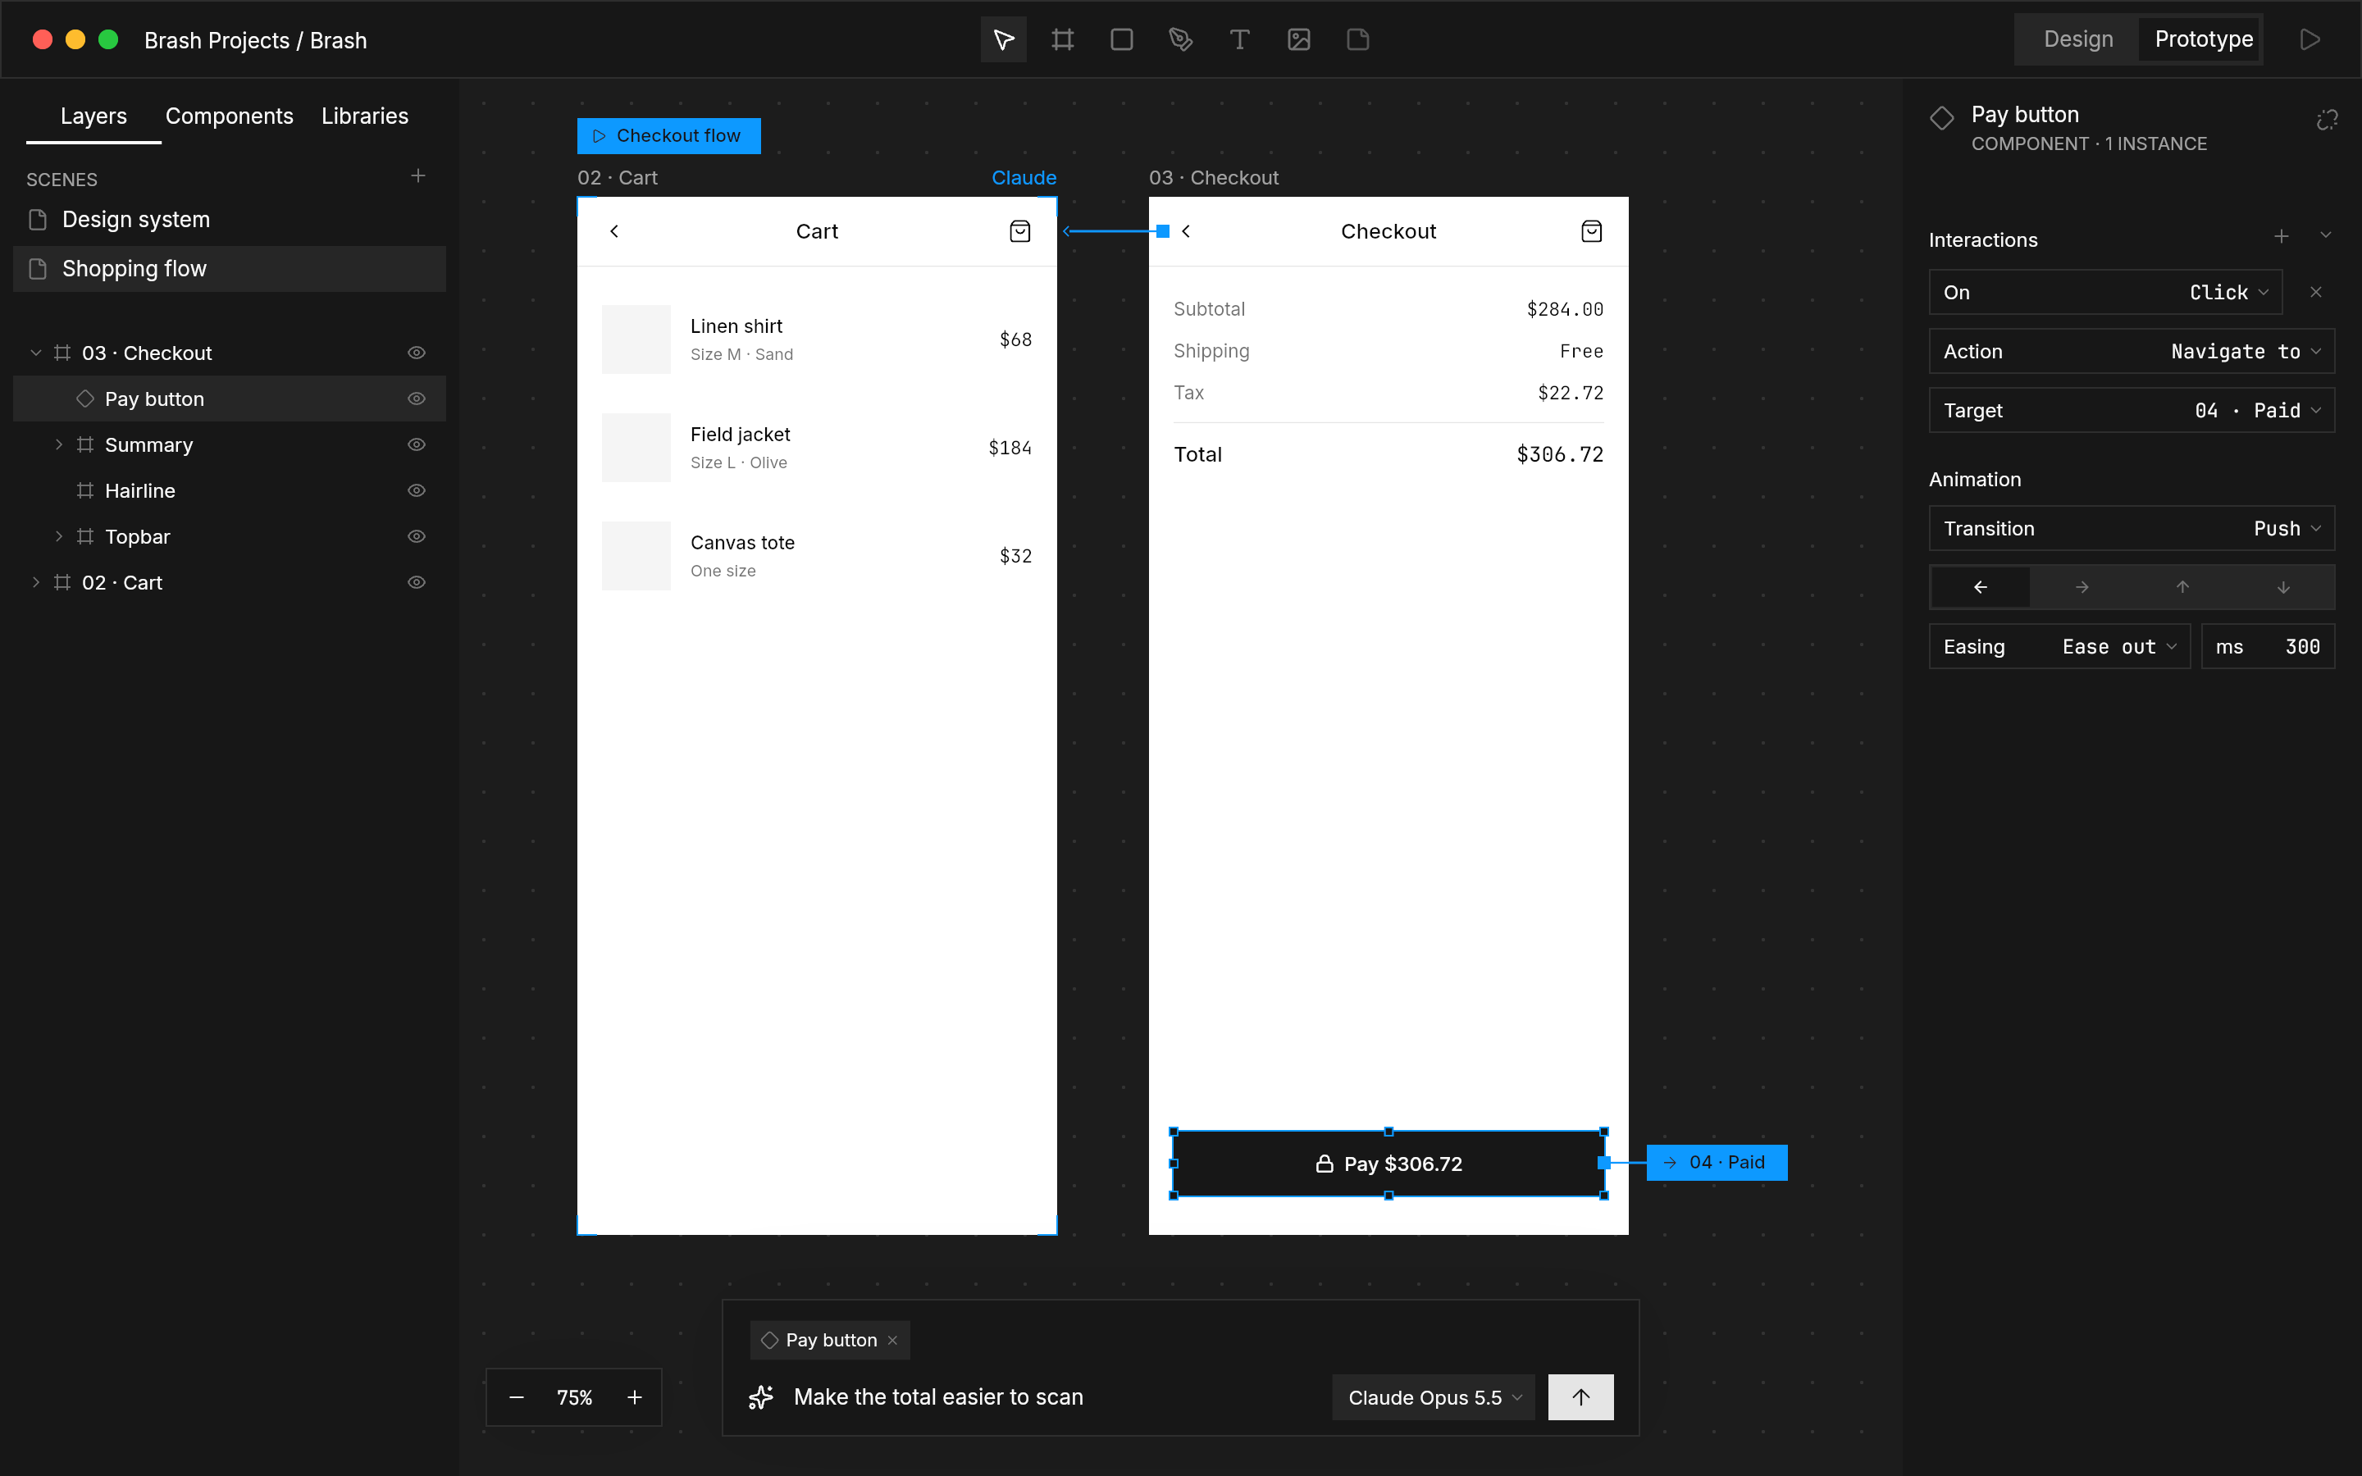Remove the Pay button chip from prompt
Viewport: 2362px width, 1476px height.
(892, 1341)
